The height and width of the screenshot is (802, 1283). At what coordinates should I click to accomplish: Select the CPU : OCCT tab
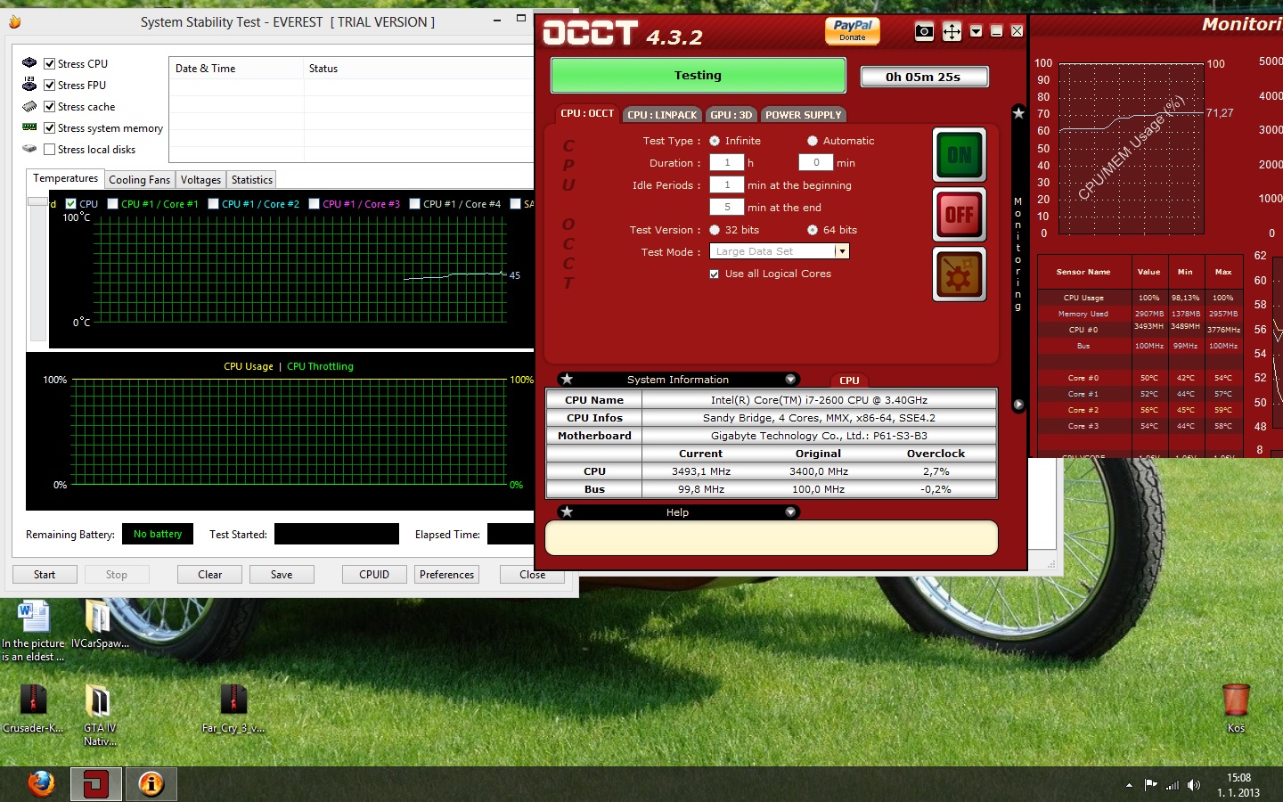(586, 114)
